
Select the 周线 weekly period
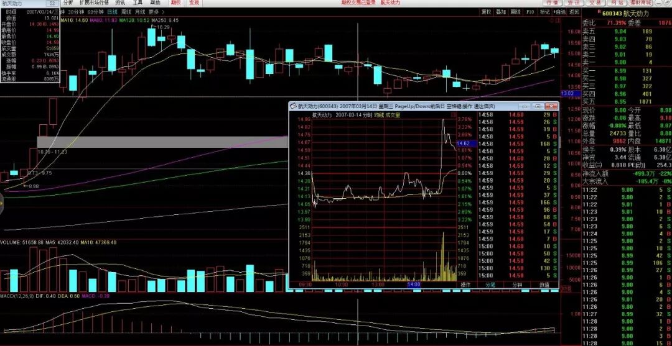126,12
